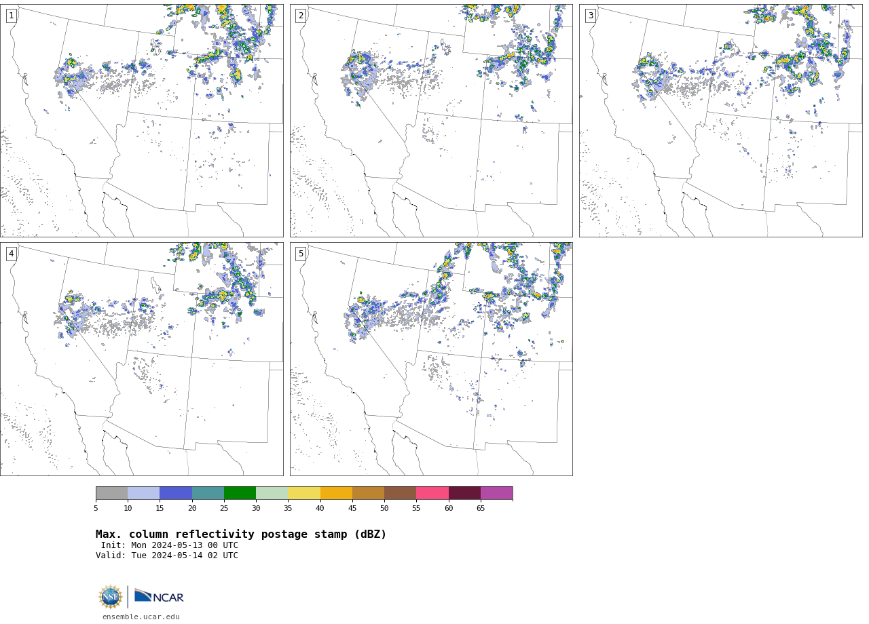The height and width of the screenshot is (624, 869).
Task: Click the pink 55-60 dBZ swatch
Action: pos(432,493)
